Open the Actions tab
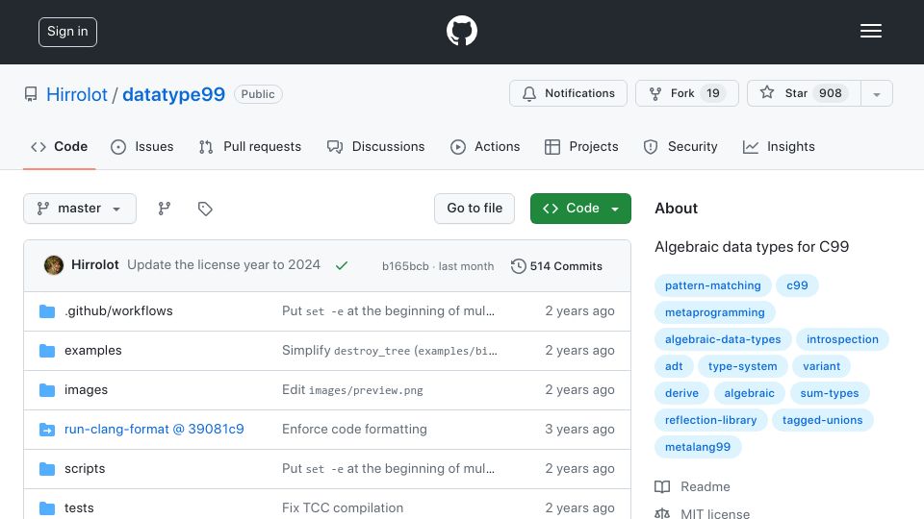The image size is (924, 519). 485,146
